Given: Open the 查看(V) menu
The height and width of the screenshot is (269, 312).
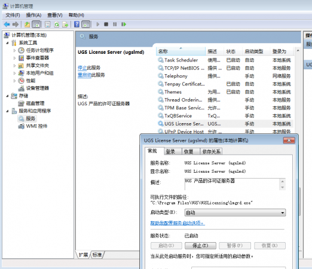Looking at the screenshot, I should [x=55, y=15].
